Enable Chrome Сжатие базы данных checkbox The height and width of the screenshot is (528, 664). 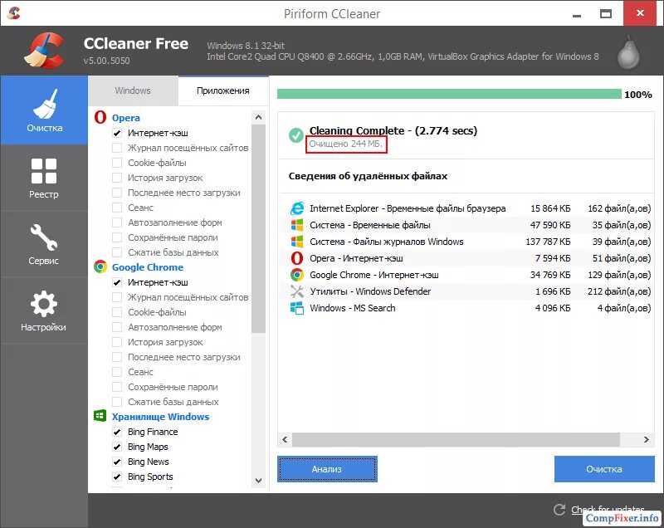pos(117,402)
